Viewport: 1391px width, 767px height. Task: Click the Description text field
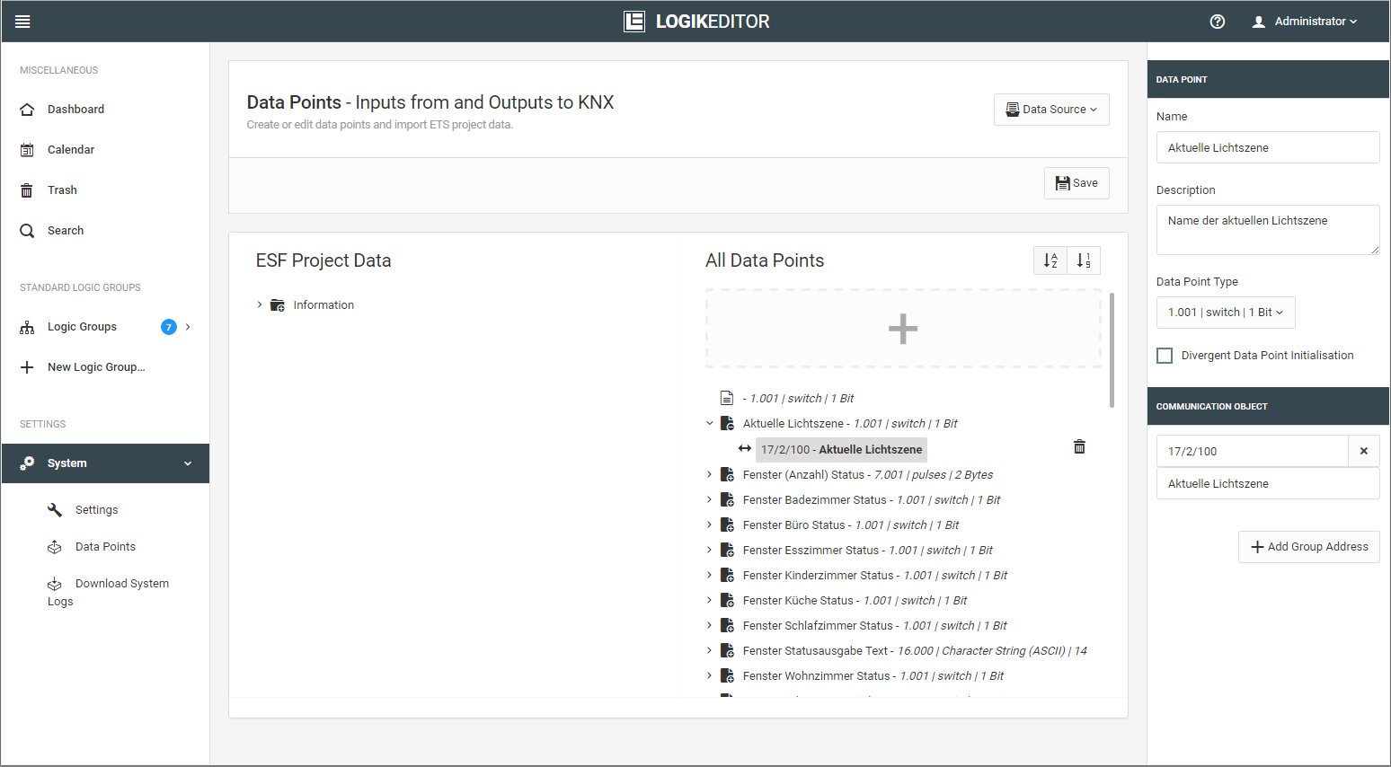pyautogui.click(x=1267, y=230)
